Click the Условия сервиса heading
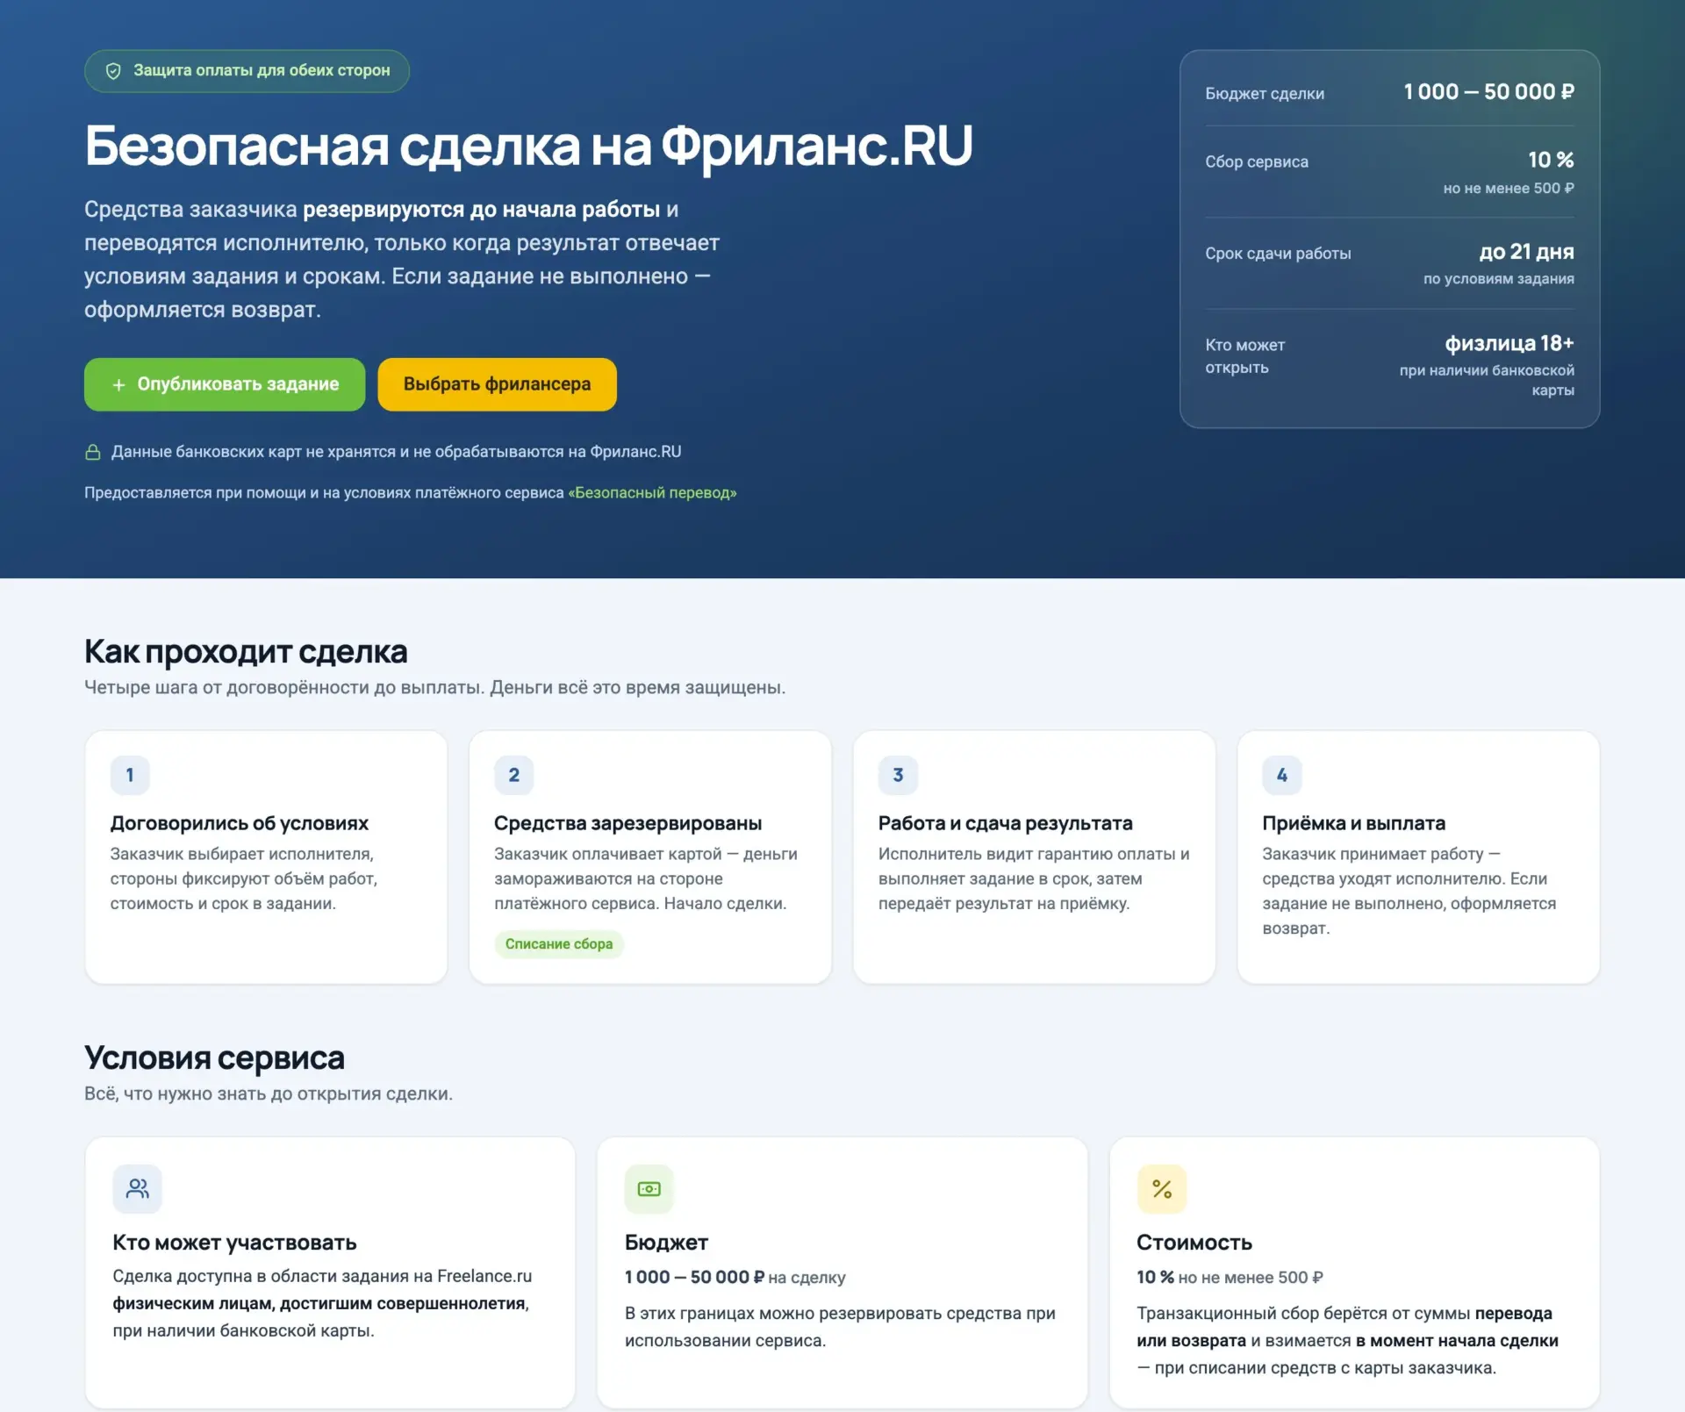Screen dimensions: 1685x1412 214,1057
